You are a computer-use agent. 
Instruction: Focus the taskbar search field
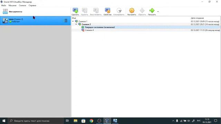coord(36,121)
